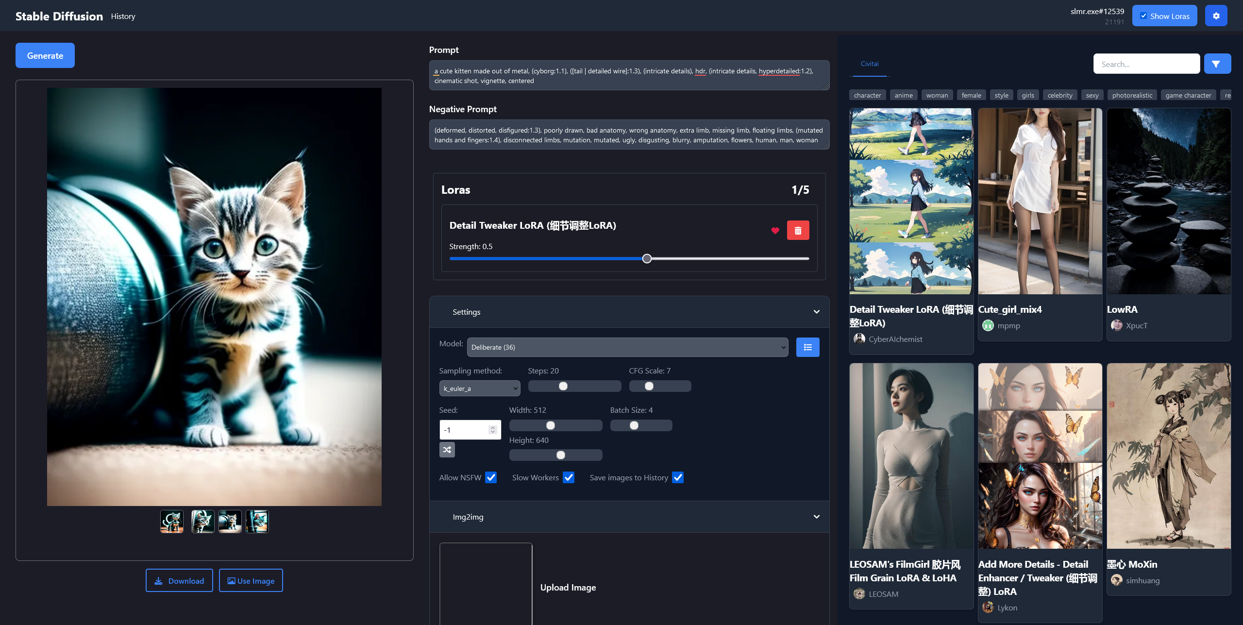Click the LoRA Strength slider handle
The image size is (1243, 625).
click(647, 258)
